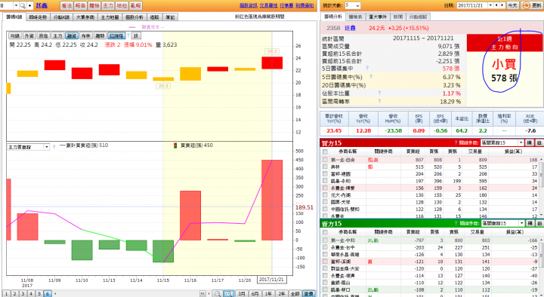Click the 看法 button in top toolbar
This screenshot has width=544, height=297.
point(66,5)
